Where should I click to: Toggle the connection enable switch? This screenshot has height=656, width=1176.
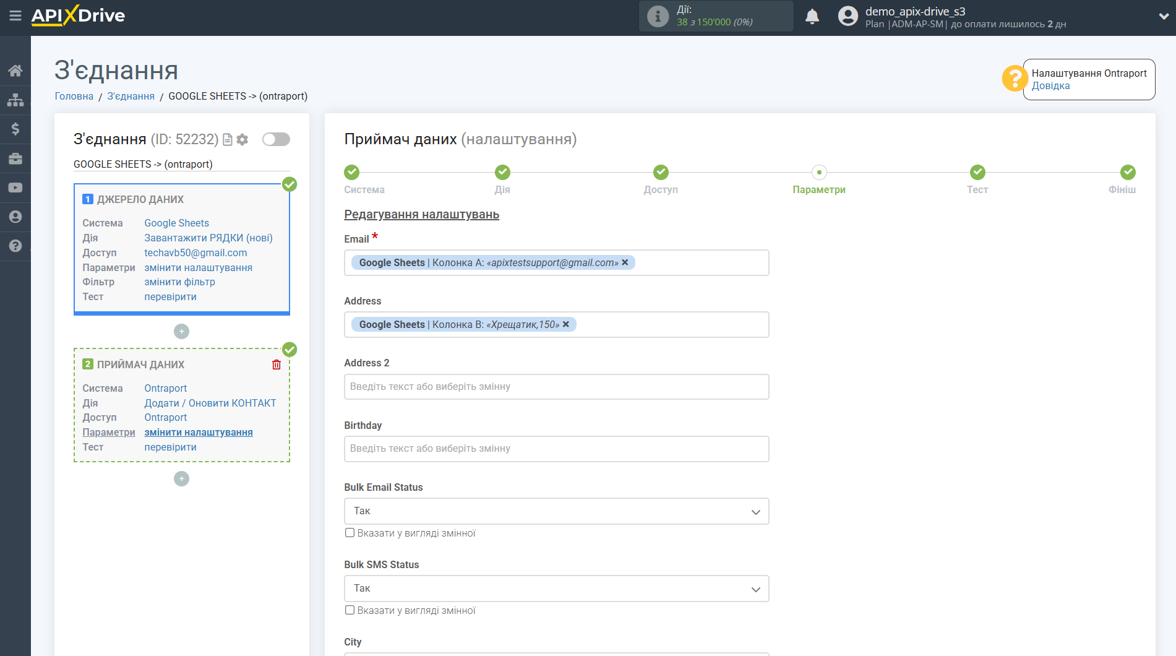(x=276, y=139)
